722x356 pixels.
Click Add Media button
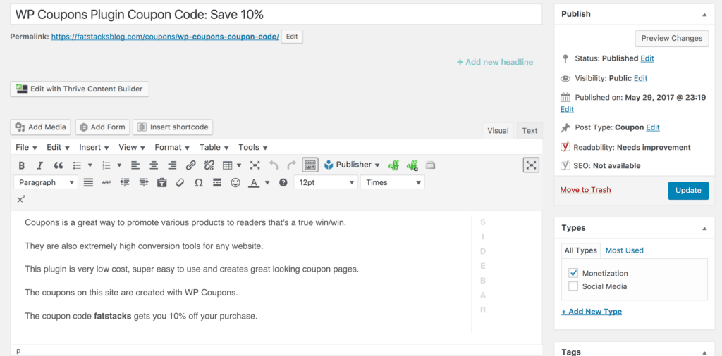click(40, 127)
